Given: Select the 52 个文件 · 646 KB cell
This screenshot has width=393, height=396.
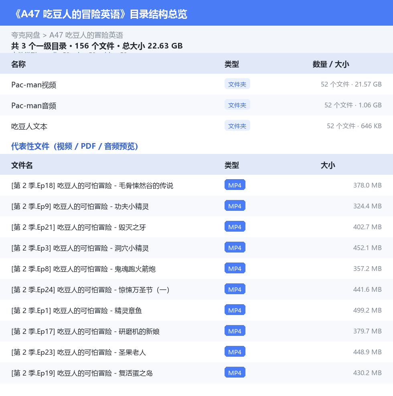Looking at the screenshot, I should pyautogui.click(x=354, y=126).
